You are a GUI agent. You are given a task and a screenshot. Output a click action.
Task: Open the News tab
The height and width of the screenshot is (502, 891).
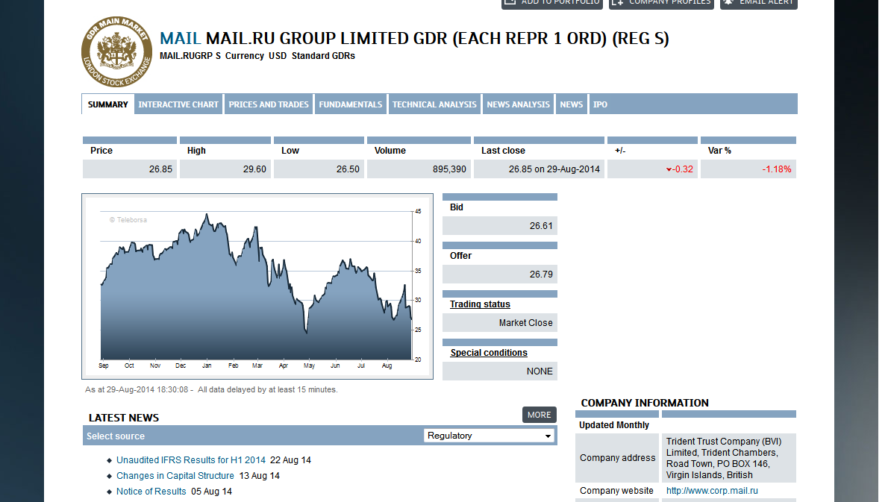pos(571,104)
